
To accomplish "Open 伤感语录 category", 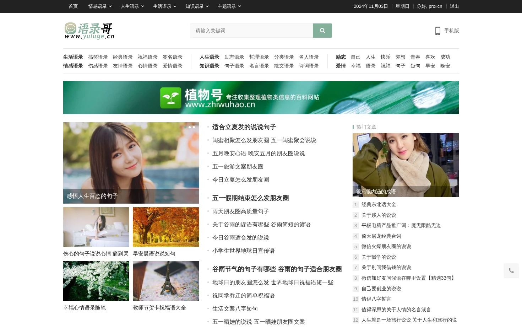I will 98,66.
